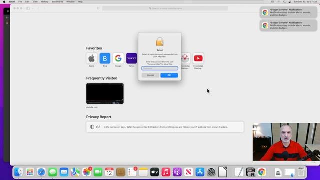The image size is (320, 180).
Task: Open Music from the Dock
Action: [166, 172]
